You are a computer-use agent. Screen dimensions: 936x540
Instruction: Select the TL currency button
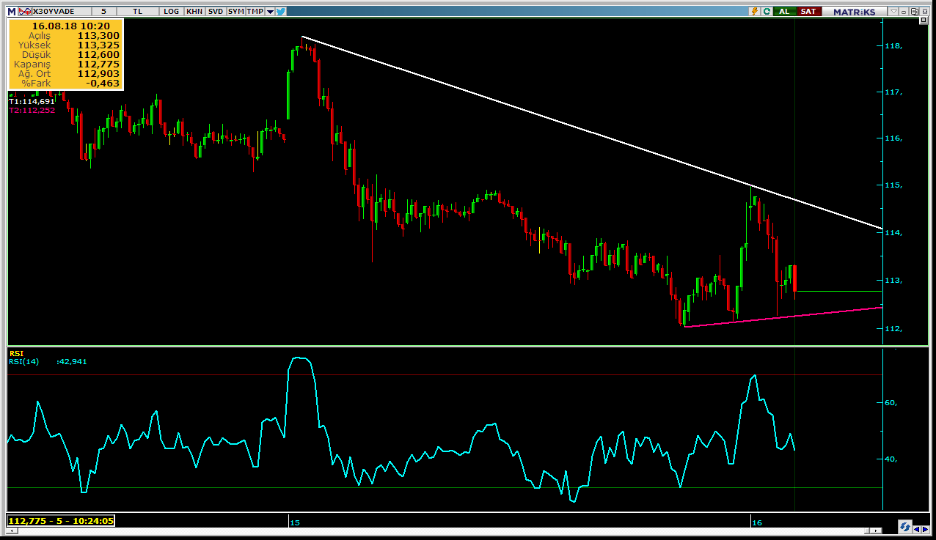tap(139, 11)
